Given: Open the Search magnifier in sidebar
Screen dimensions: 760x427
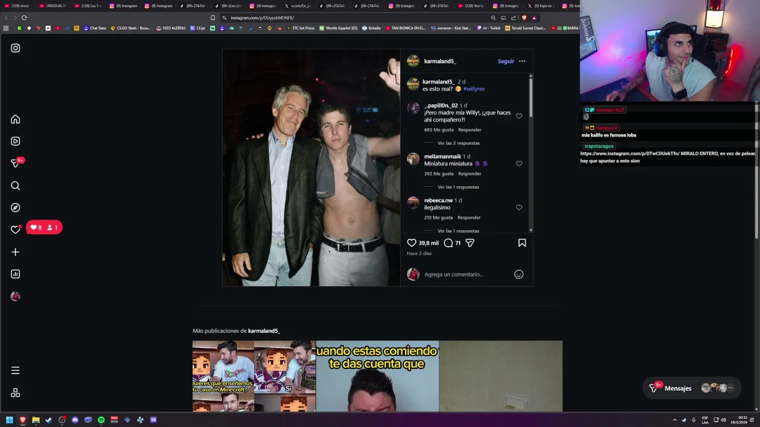Looking at the screenshot, I should click(15, 186).
